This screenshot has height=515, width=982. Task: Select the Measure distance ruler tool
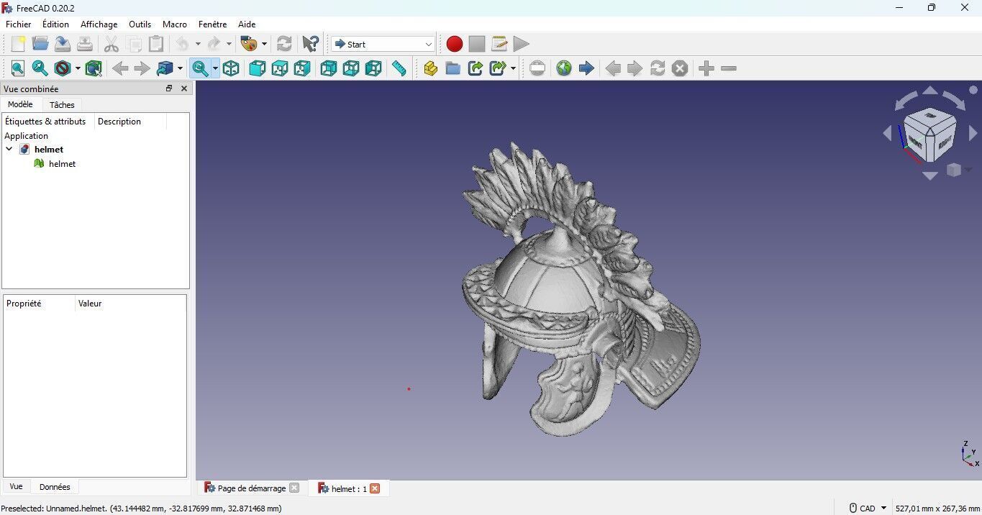point(399,68)
